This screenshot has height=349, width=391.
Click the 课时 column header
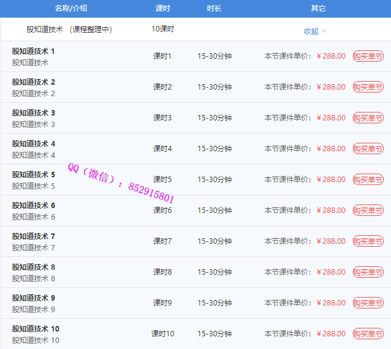coord(162,8)
